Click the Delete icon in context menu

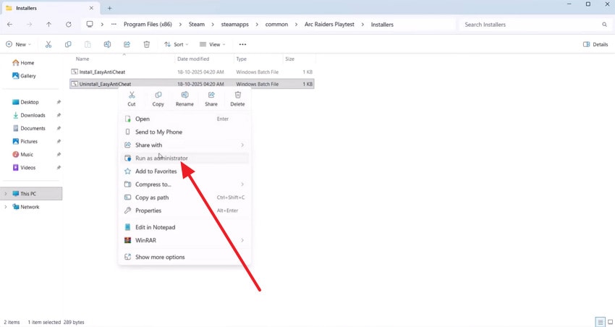coord(238,95)
